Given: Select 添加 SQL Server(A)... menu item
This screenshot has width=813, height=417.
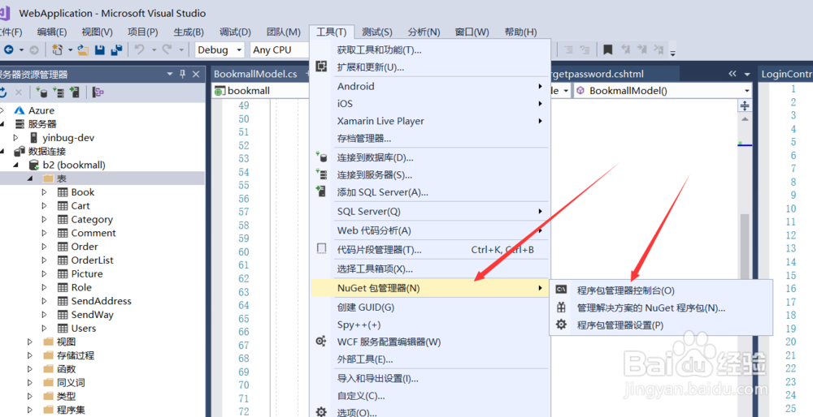Looking at the screenshot, I should coord(430,192).
